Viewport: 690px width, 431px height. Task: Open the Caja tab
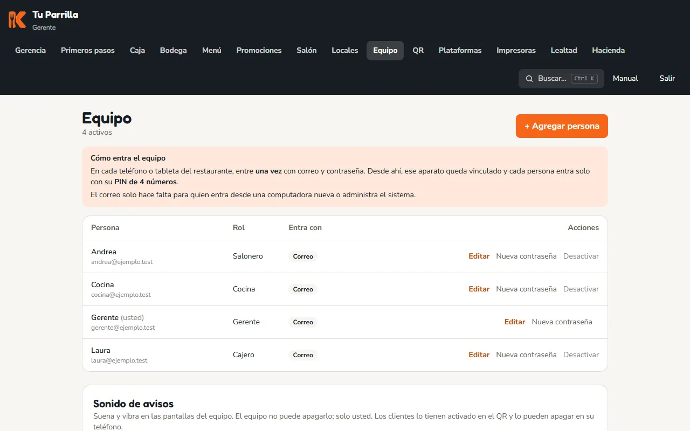[x=137, y=51]
